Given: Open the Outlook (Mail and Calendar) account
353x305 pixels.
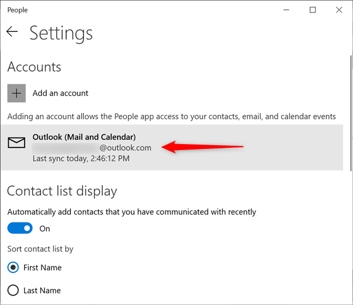Looking at the screenshot, I should click(x=172, y=147).
